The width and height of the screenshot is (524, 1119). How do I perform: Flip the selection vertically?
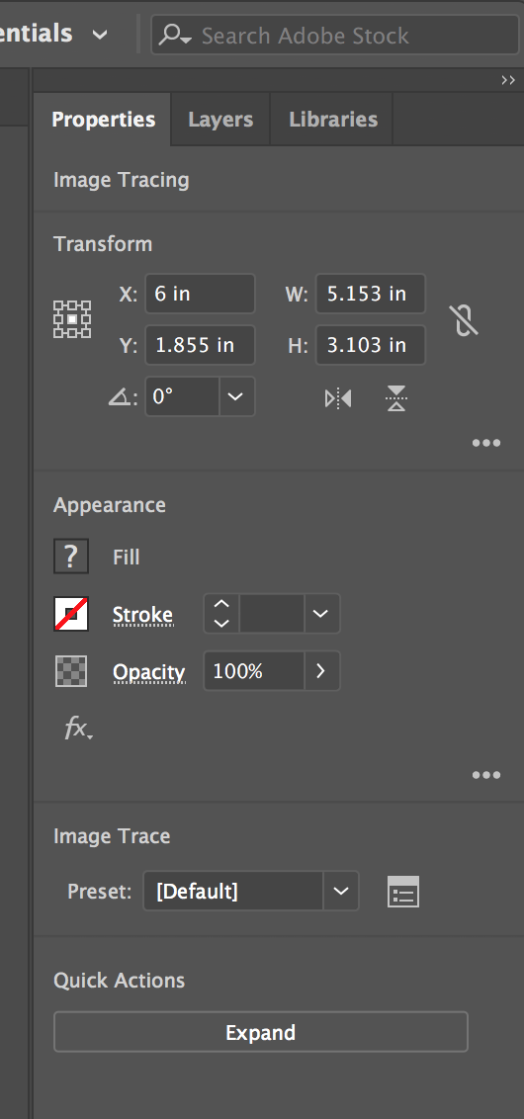pyautogui.click(x=396, y=398)
